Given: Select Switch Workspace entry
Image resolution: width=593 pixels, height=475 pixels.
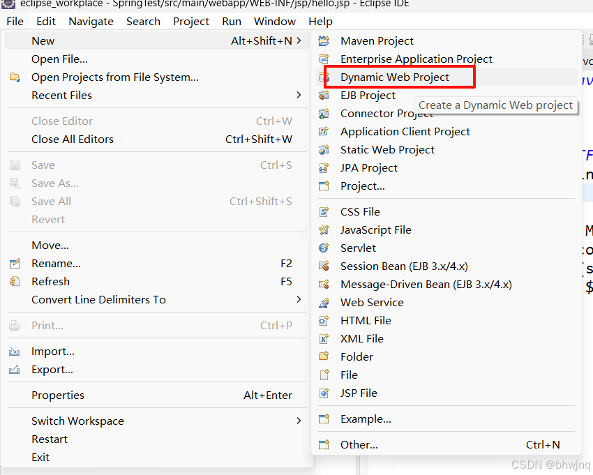Looking at the screenshot, I should pos(157,421).
